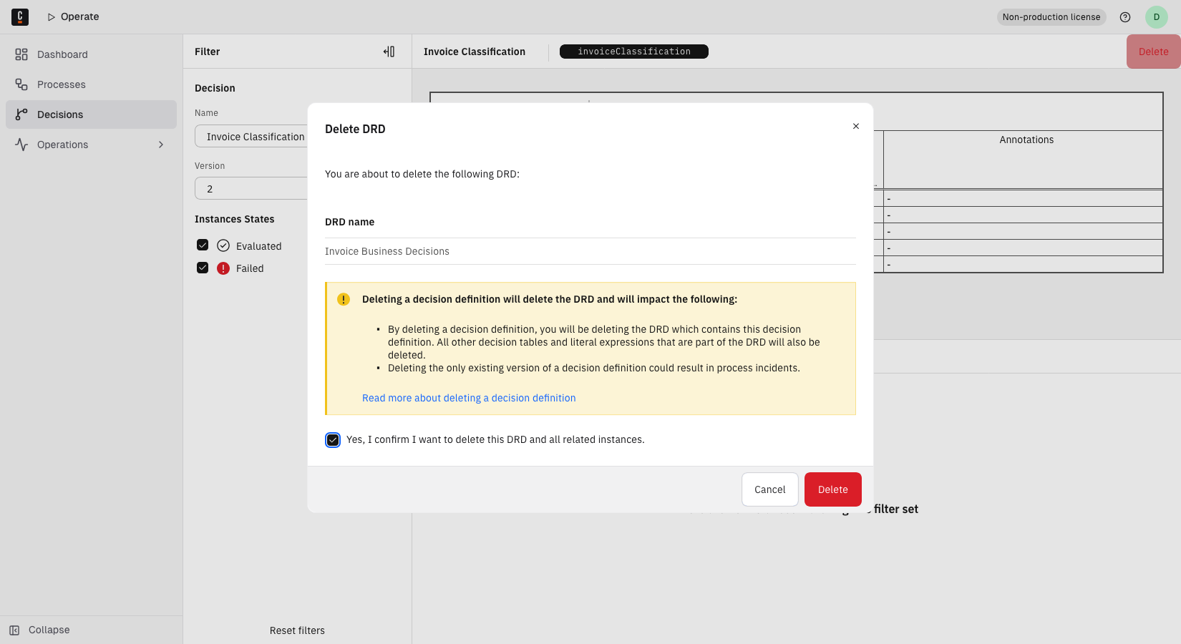Select the Invoice Business Decisions DRD name
This screenshot has width=1181, height=644.
click(387, 251)
